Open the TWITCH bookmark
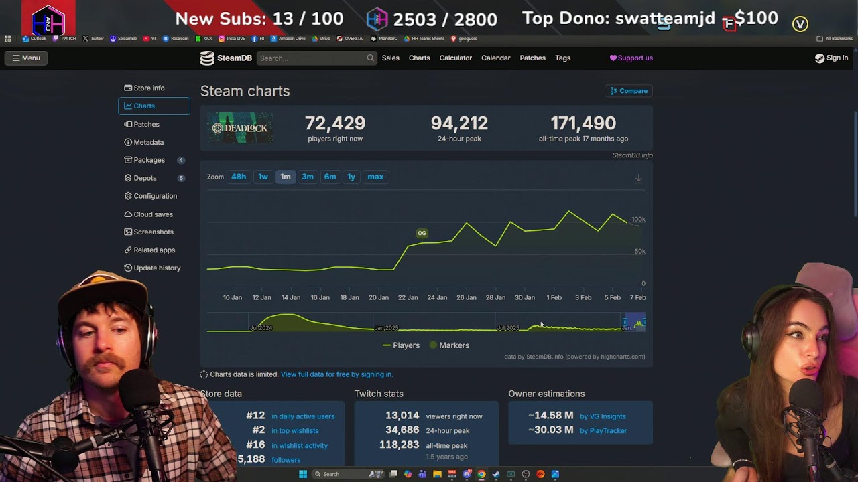This screenshot has height=482, width=858. click(x=65, y=39)
